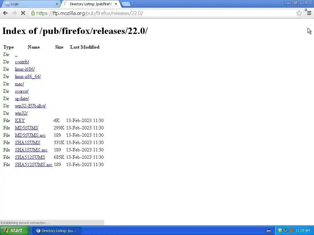Screen dimensions: 314x235
Task: Open the linux-i686/ directory
Action: (x=25, y=69)
